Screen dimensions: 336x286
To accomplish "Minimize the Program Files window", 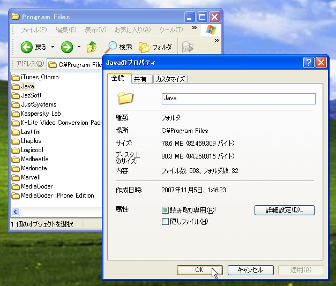I will pos(190,17).
